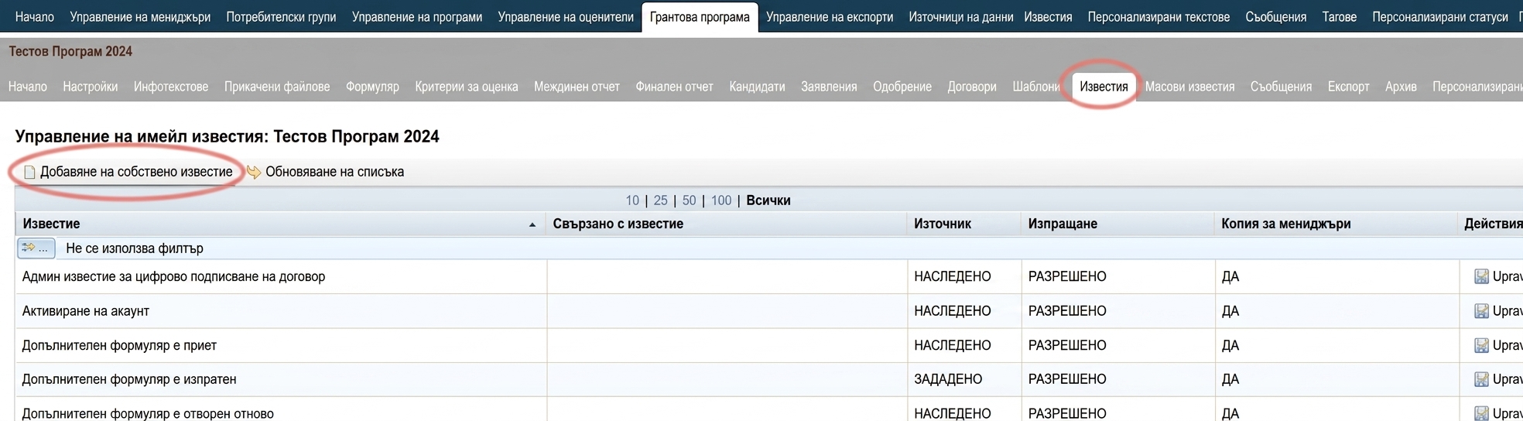This screenshot has width=1523, height=421.
Task: Open Критерии за оценка tab
Action: click(x=466, y=87)
